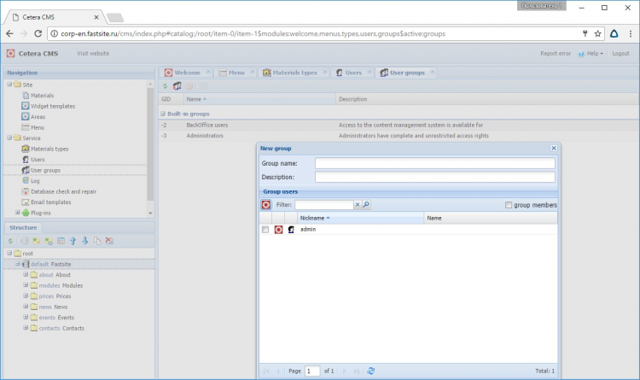Collapse the root structure node
This screenshot has width=640, height=380.
[x=9, y=254]
